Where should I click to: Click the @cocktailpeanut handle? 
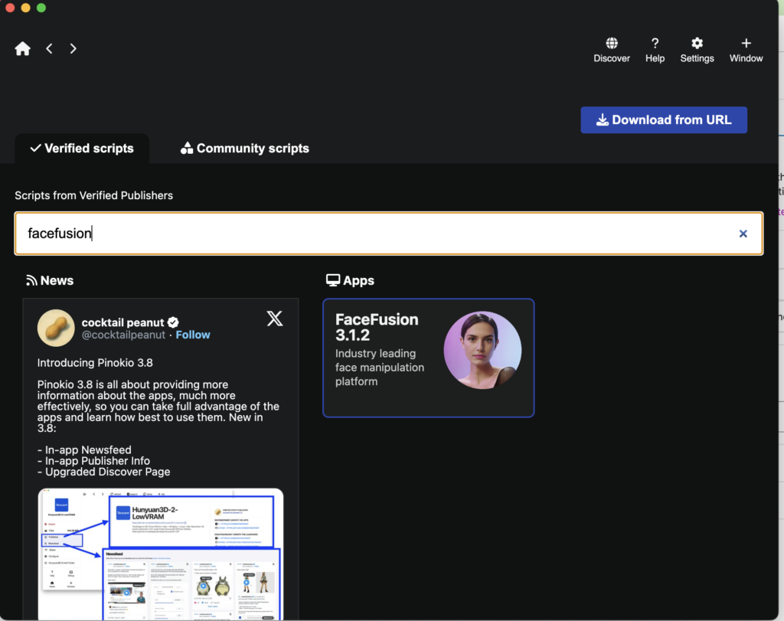(x=123, y=335)
